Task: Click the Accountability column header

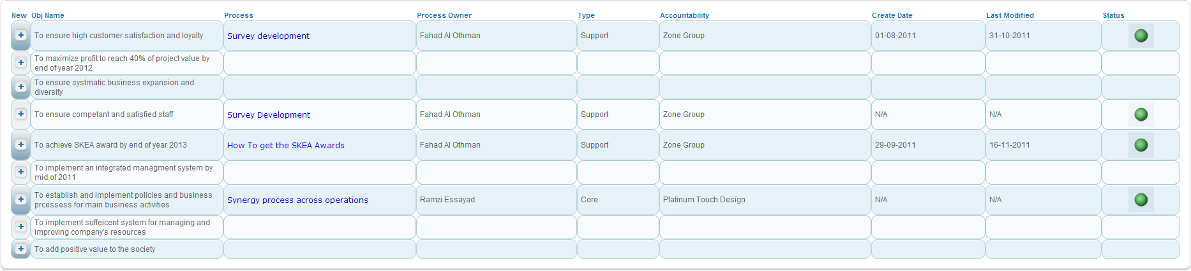Action: (x=684, y=15)
